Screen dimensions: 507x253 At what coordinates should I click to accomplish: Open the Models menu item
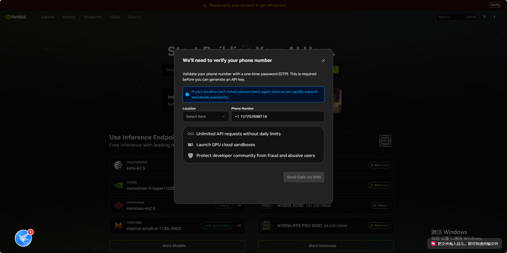[69, 17]
